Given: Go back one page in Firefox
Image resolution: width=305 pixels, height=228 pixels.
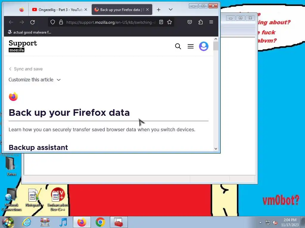Looking at the screenshot, I should tap(11, 22).
